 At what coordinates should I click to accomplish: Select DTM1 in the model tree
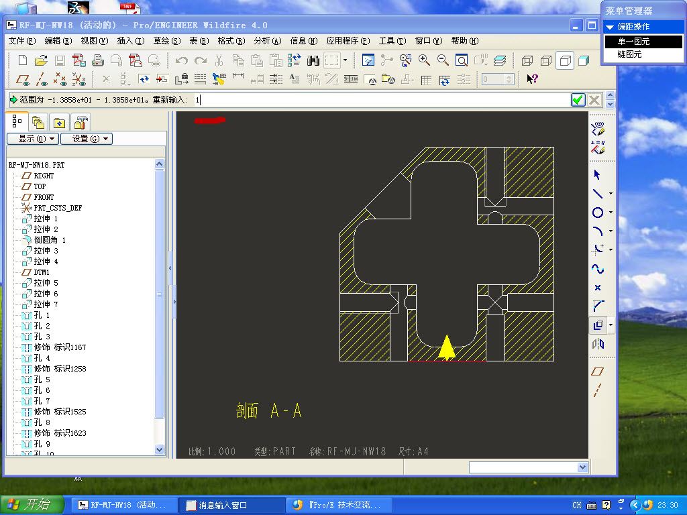tap(36, 272)
